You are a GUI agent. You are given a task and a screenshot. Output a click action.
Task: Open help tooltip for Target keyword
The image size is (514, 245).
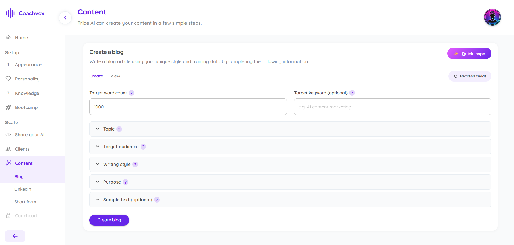(x=352, y=93)
